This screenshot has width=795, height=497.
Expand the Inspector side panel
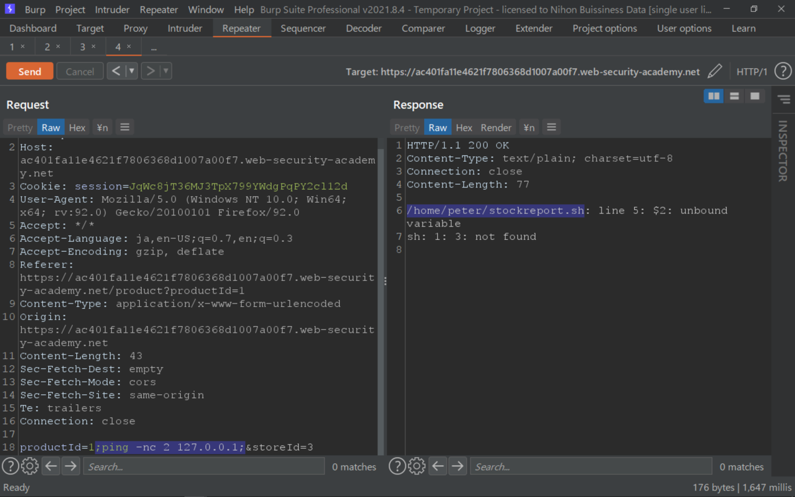point(782,151)
